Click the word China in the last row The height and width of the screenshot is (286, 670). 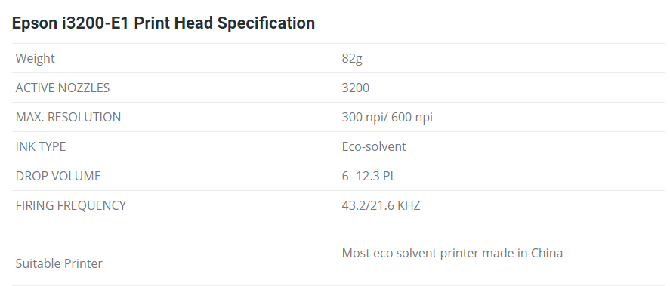pyautogui.click(x=547, y=253)
